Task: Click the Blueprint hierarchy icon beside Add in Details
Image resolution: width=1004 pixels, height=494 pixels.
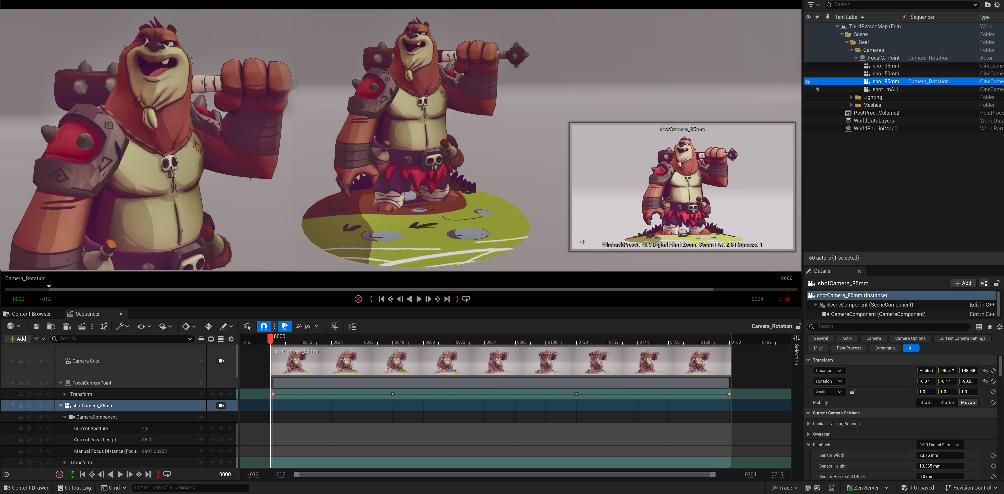Action: click(x=984, y=284)
